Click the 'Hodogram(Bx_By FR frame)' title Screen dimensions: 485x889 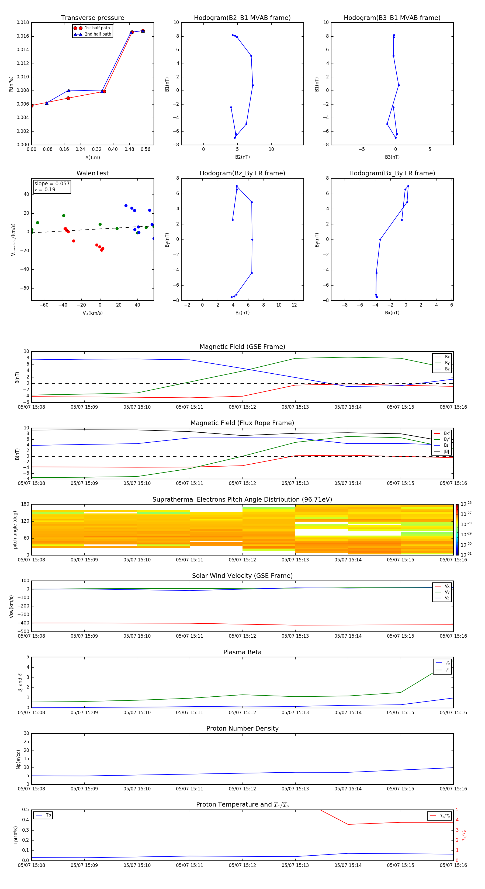point(392,173)
